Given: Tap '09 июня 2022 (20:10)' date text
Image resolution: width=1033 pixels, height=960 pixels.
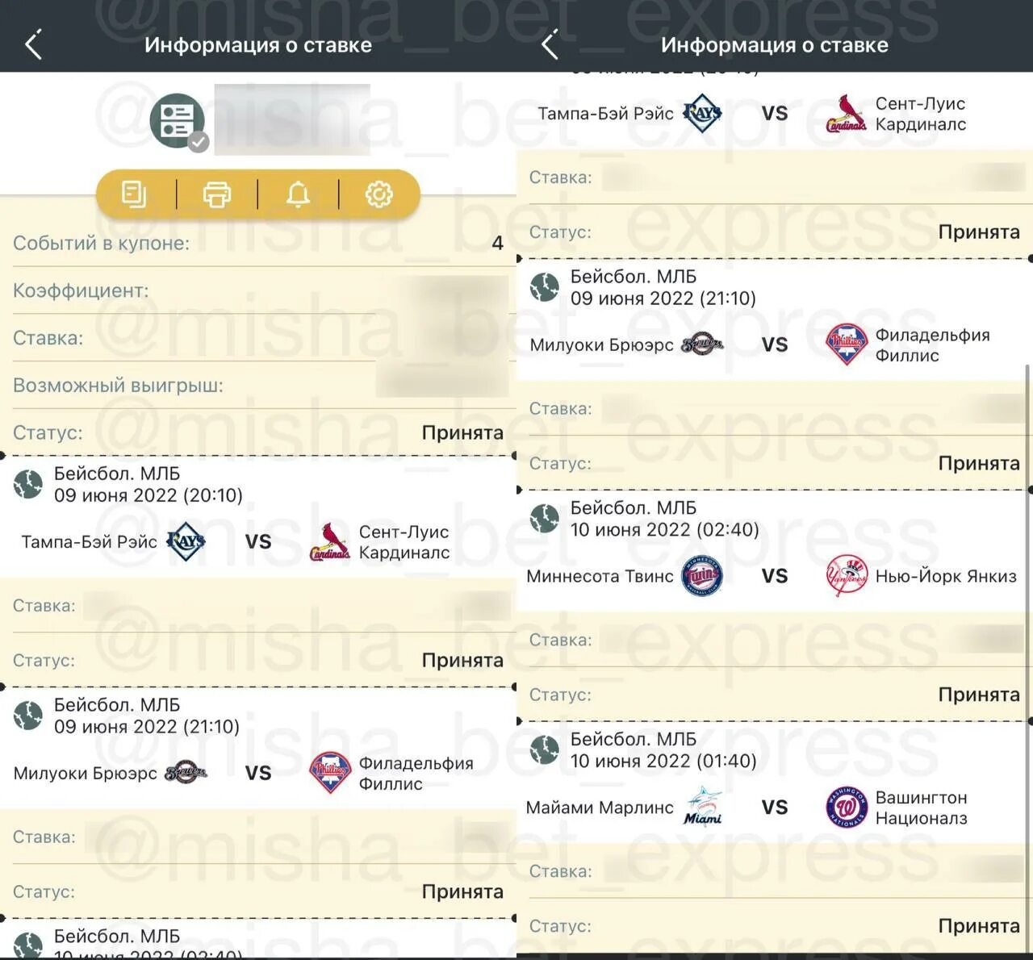Looking at the screenshot, I should click(148, 495).
